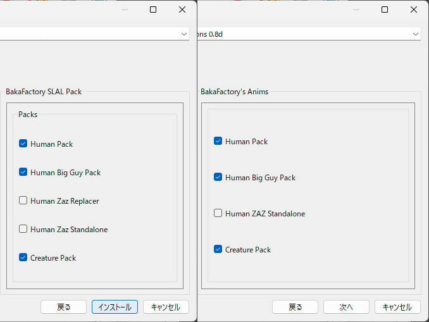This screenshot has width=429, height=322.
Task: Click the 'Human Zaz Replacer' label text
Action: pyautogui.click(x=65, y=201)
